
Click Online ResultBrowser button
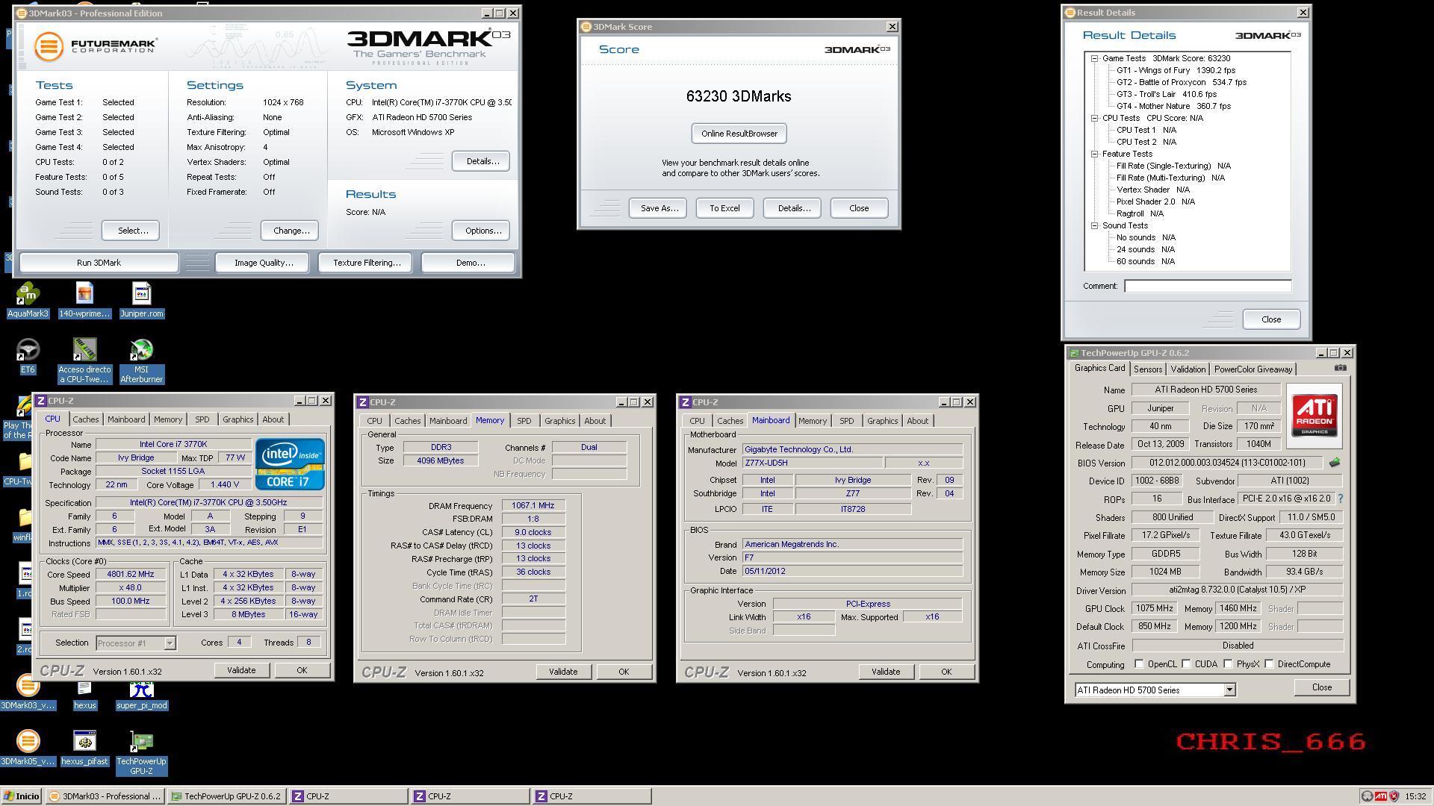pyautogui.click(x=739, y=134)
